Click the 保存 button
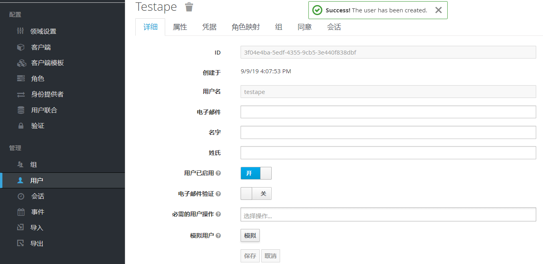 click(250, 256)
